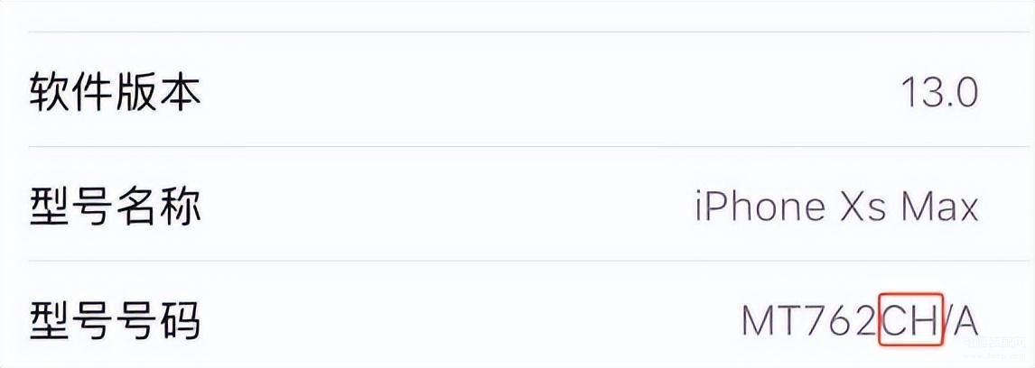Viewport: 1035px width, 368px height.
Task: Click the MT762 part of the model number
Action: [808, 320]
